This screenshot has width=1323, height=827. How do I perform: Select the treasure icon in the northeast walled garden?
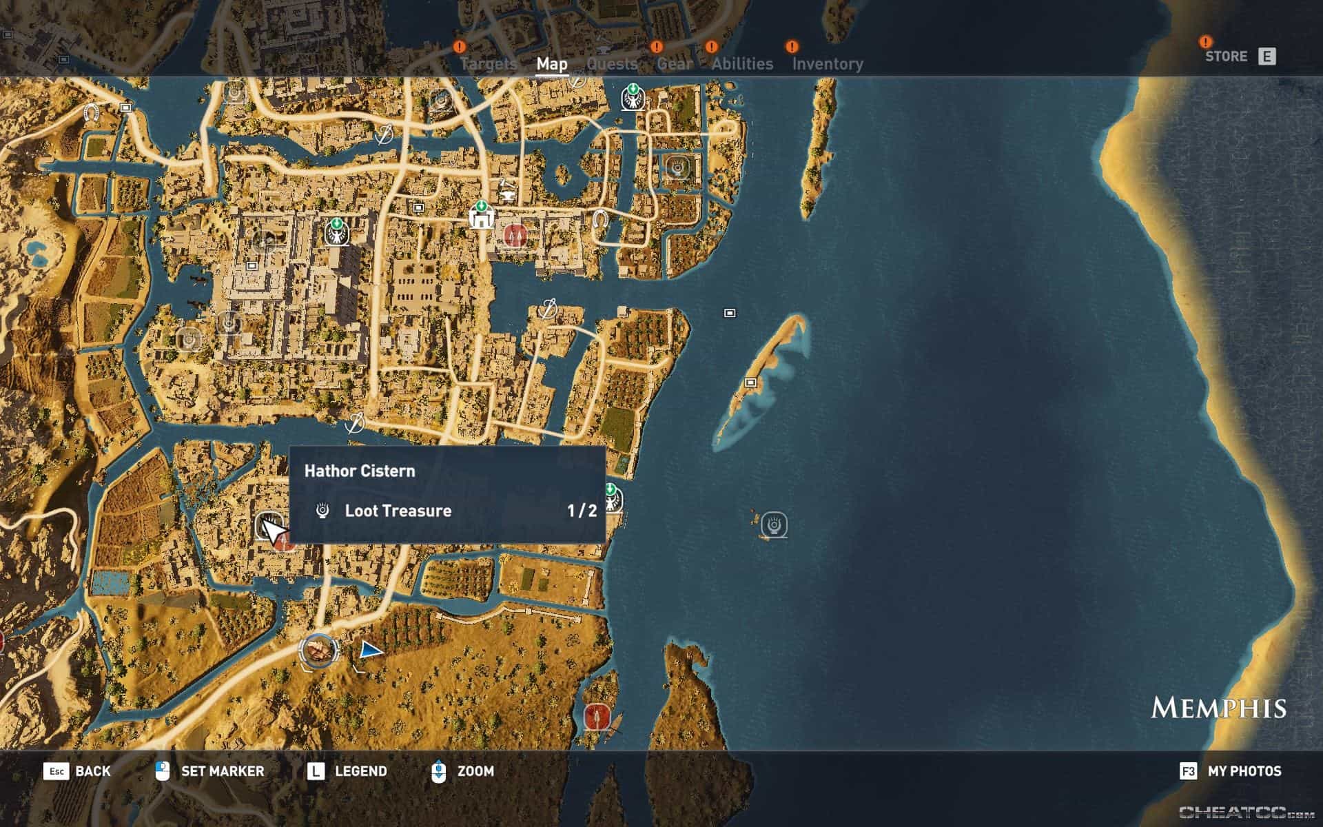tap(679, 167)
